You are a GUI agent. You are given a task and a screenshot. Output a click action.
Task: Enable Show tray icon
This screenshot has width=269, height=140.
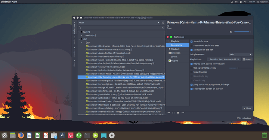(191, 72)
